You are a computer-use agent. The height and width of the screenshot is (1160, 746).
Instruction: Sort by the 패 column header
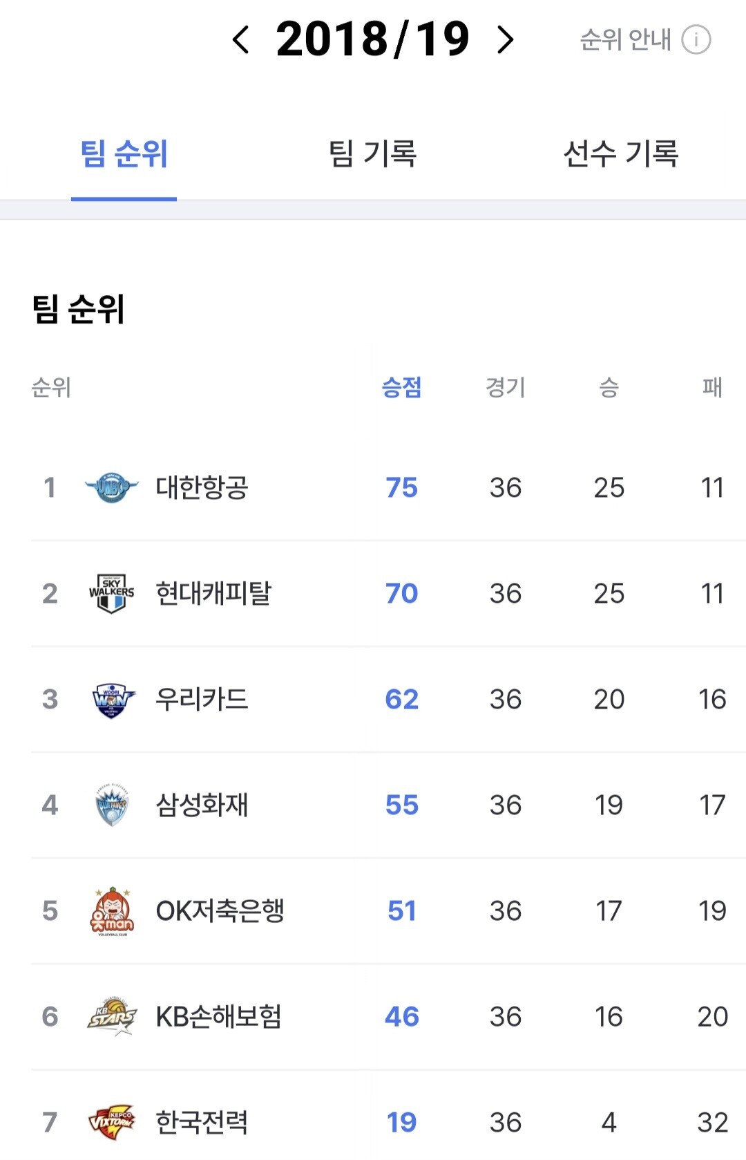point(712,387)
